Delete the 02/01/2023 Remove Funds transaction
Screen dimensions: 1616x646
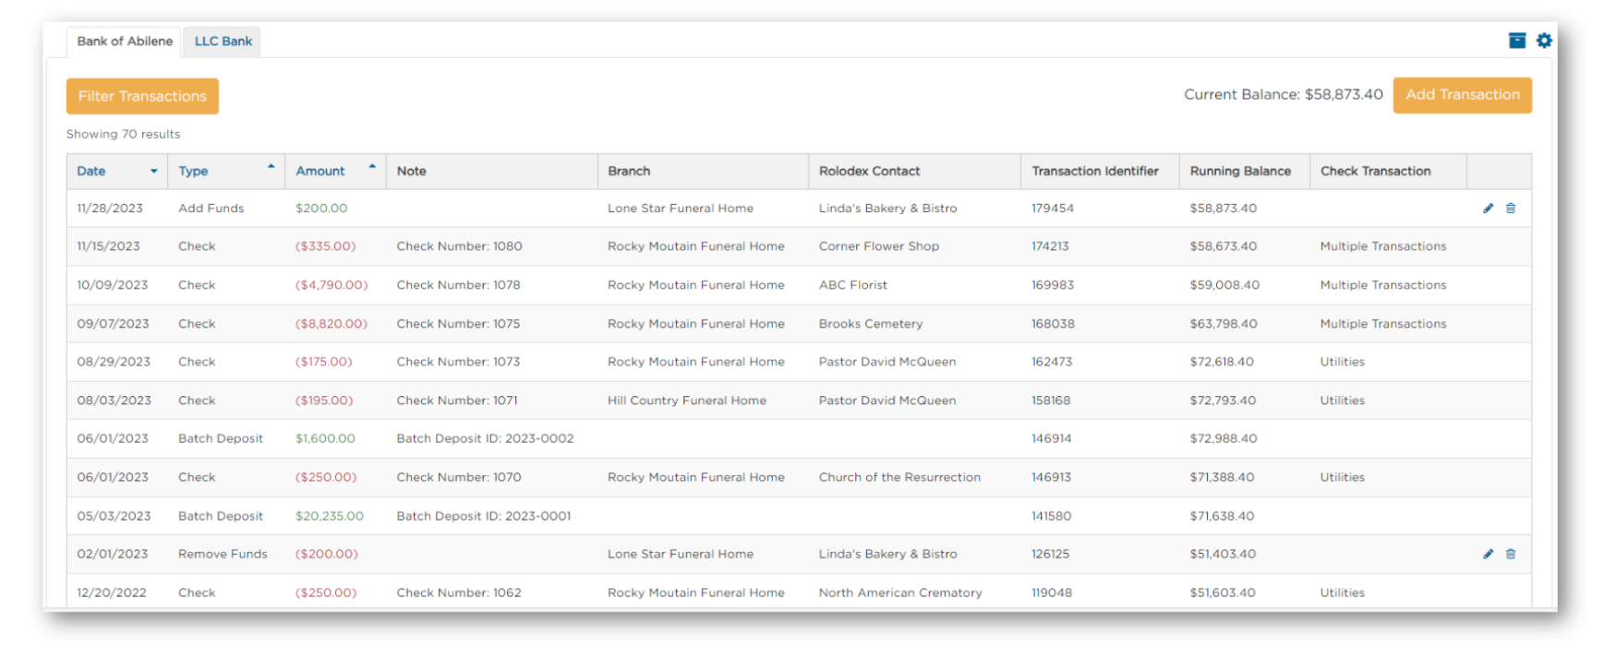[1511, 554]
